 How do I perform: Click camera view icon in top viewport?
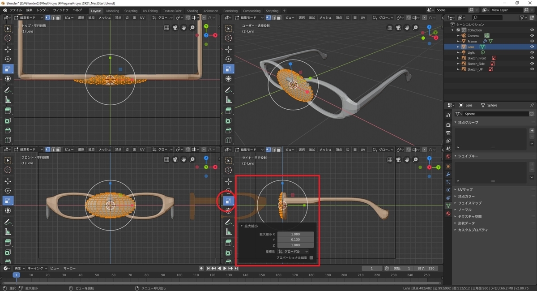tap(175, 27)
